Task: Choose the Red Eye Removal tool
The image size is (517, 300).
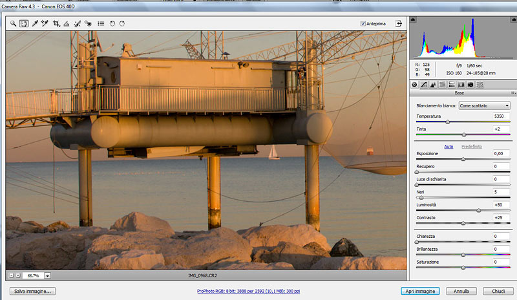Action: (x=88, y=23)
